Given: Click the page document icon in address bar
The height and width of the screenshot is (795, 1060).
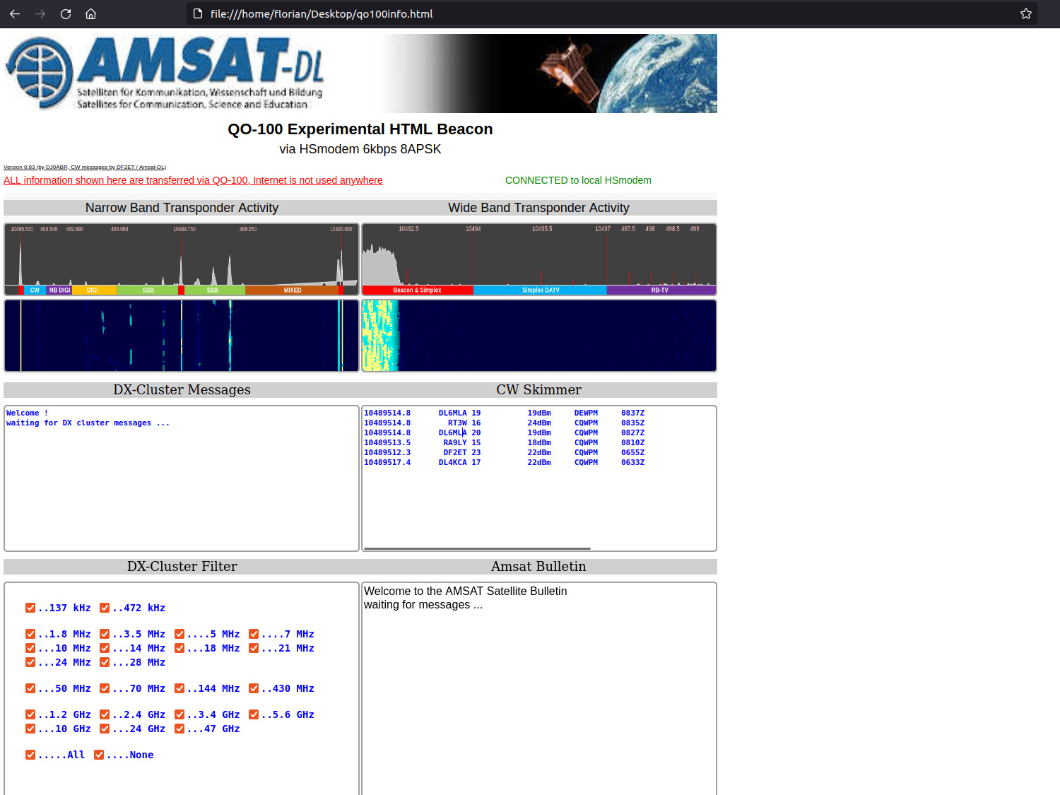Looking at the screenshot, I should (198, 13).
